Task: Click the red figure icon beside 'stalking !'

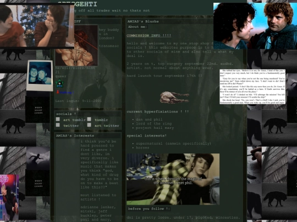Action: pyautogui.click(x=58, y=92)
